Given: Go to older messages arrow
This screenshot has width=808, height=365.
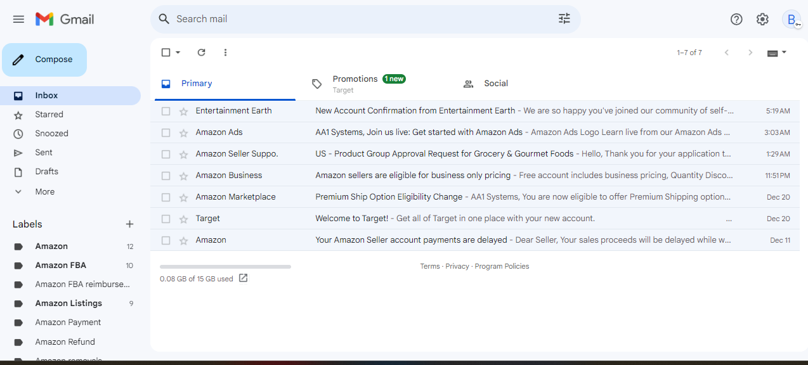Looking at the screenshot, I should (x=750, y=53).
